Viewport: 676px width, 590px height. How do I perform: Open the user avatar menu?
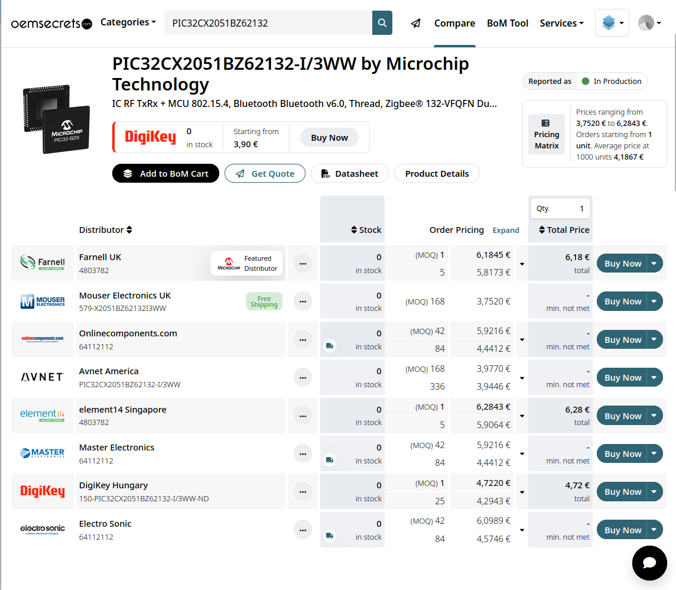[x=649, y=23]
